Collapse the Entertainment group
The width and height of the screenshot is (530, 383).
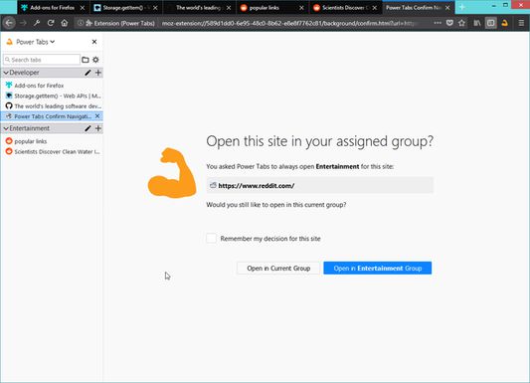point(6,128)
